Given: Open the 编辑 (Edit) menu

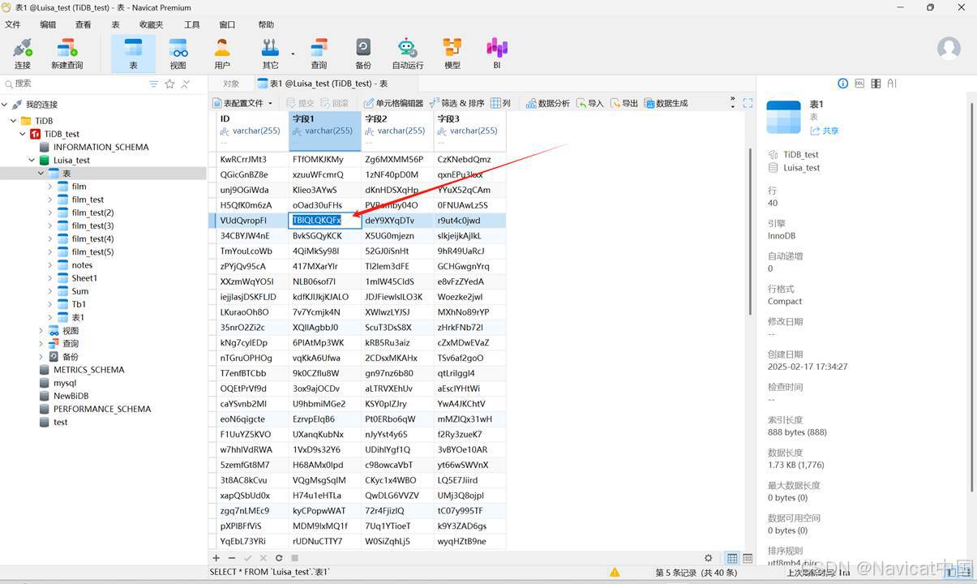Looking at the screenshot, I should click(48, 25).
